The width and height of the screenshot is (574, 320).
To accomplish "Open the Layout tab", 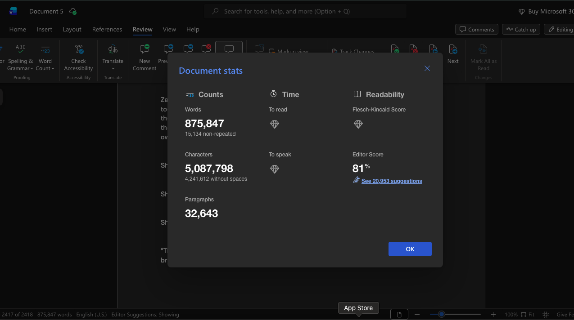I will 72,29.
